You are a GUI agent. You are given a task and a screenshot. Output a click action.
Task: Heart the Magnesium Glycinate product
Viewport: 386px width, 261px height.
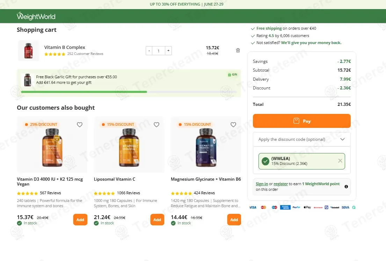point(233,125)
